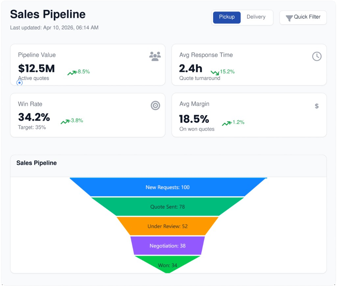Select the Pickup toggle option
The height and width of the screenshot is (287, 337).
227,17
